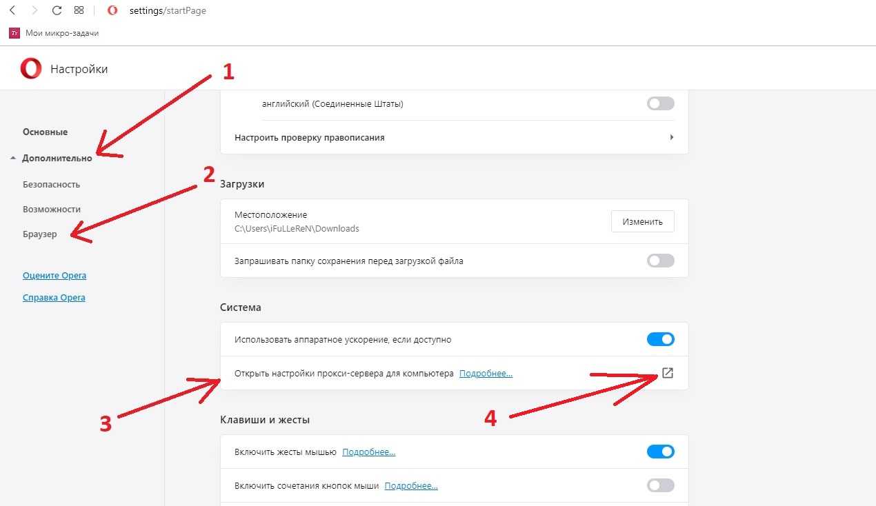Open the Справка Opera link
The height and width of the screenshot is (506, 876).
pos(54,297)
